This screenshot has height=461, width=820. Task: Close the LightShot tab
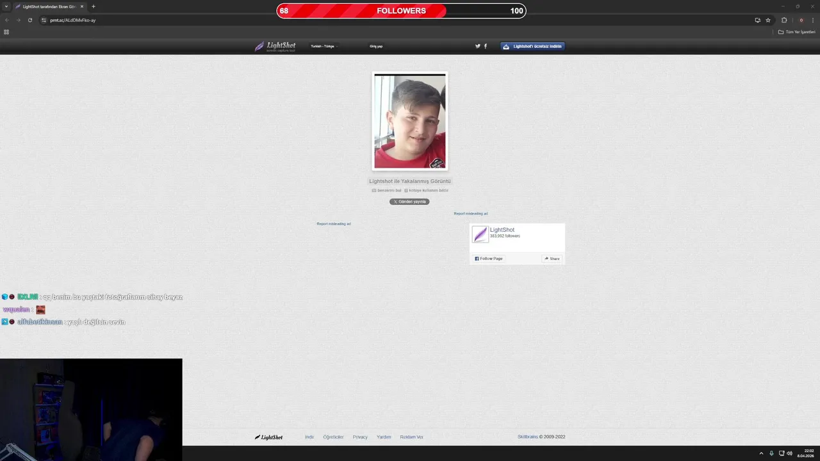(82, 6)
